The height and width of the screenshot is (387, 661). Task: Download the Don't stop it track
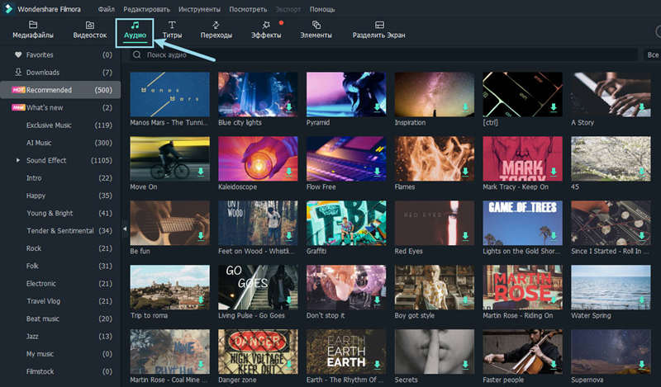(x=377, y=300)
